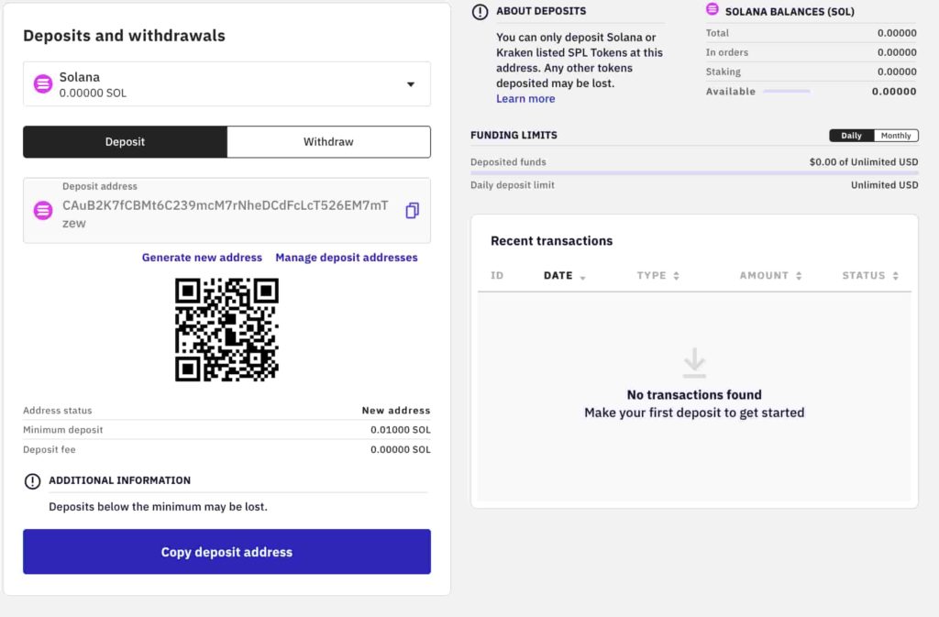Click the download arrow in Recent transactions
The width and height of the screenshot is (939, 617).
(x=694, y=364)
